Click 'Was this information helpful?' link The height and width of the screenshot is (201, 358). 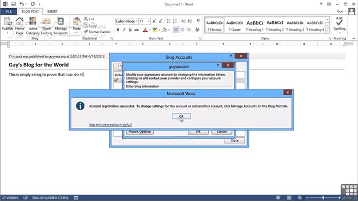[x=110, y=124]
